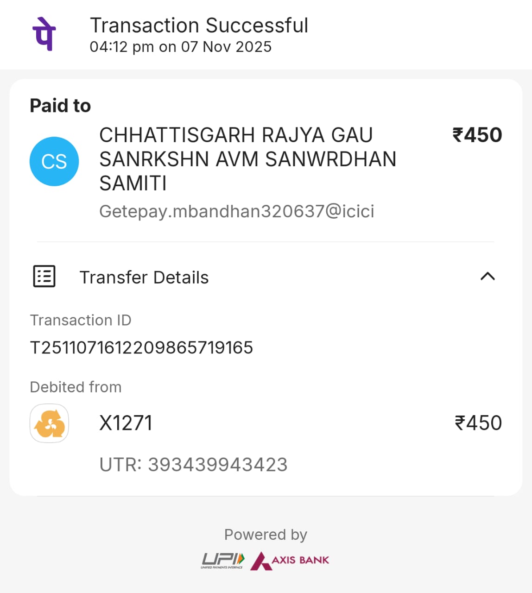Tap the Transaction Successful heading

point(199,25)
